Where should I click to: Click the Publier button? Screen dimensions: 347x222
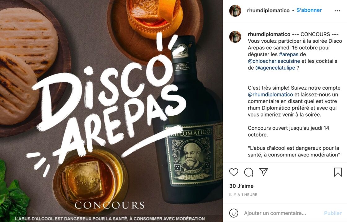333,213
